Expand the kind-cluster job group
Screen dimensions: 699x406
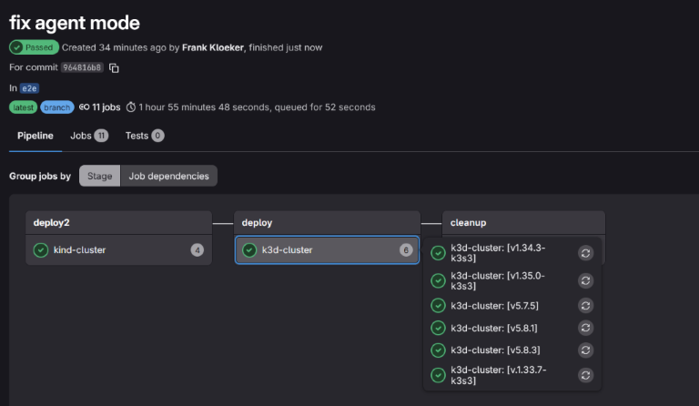[118, 250]
